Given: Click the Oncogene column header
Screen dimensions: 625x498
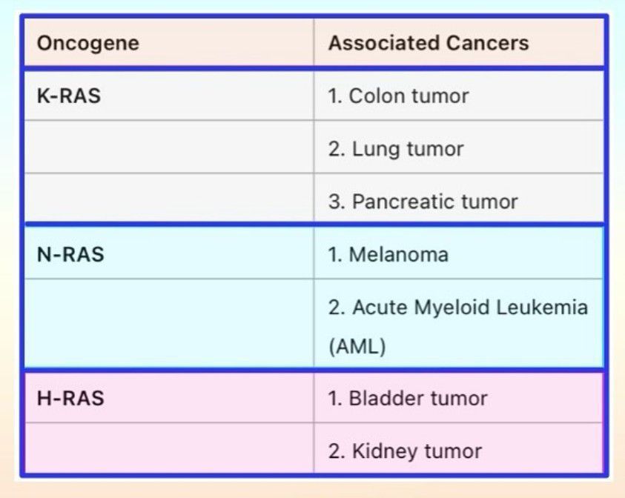Looking at the screenshot, I should (87, 43).
